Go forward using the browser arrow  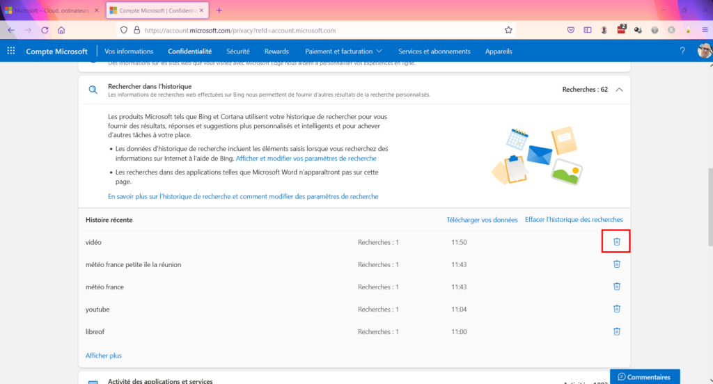(x=28, y=30)
